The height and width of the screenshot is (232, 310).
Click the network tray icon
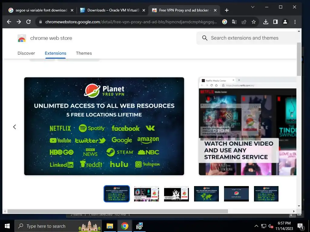coord(264,226)
